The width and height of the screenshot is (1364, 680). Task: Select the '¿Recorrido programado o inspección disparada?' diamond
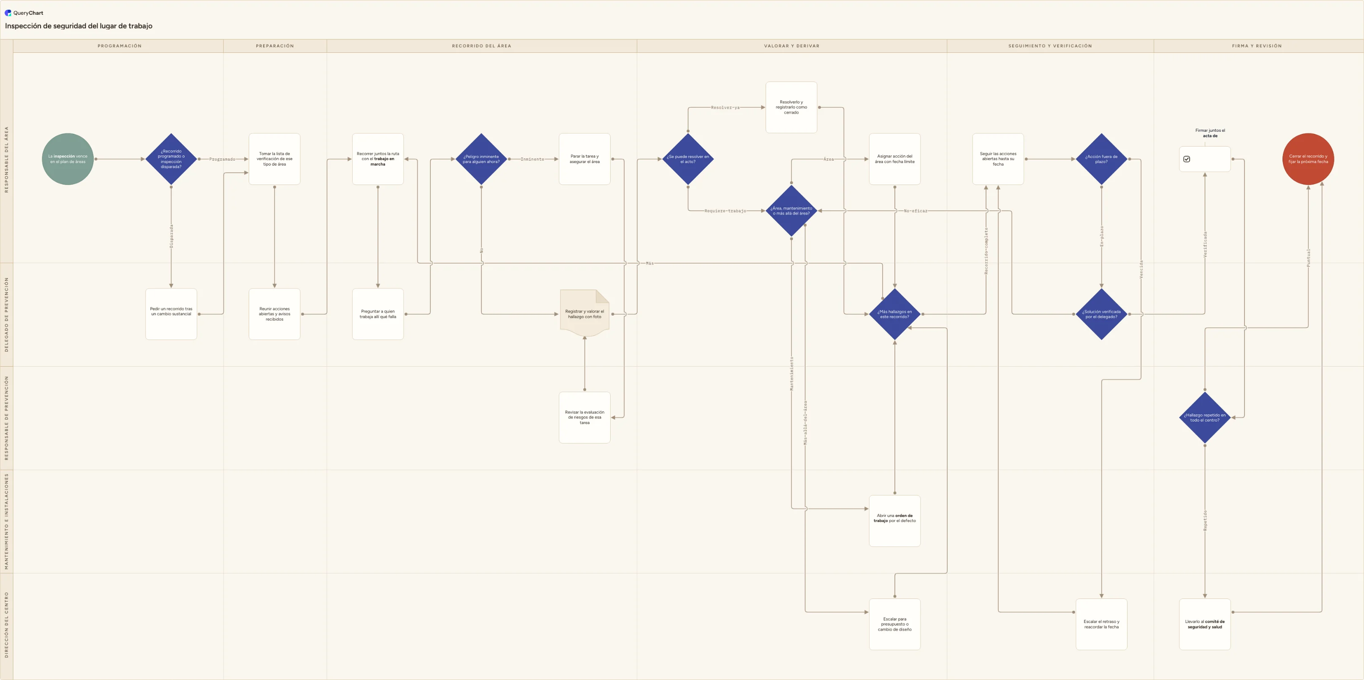(x=171, y=159)
